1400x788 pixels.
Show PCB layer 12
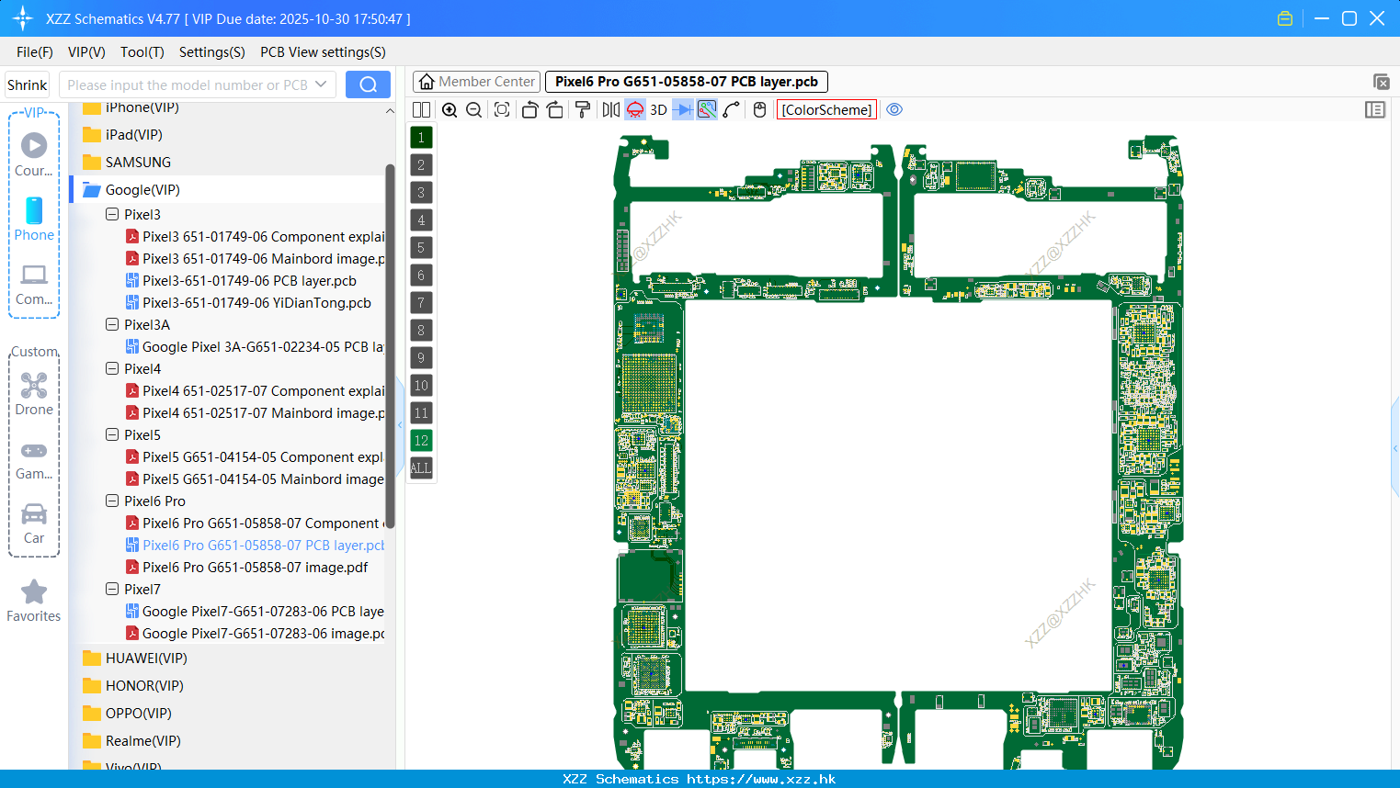(421, 441)
